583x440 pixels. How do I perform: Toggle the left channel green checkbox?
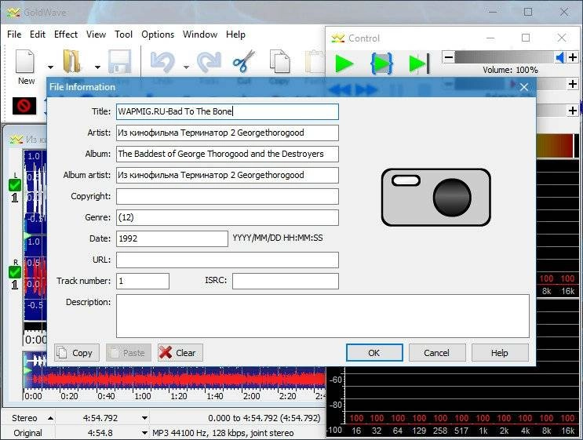[15, 184]
